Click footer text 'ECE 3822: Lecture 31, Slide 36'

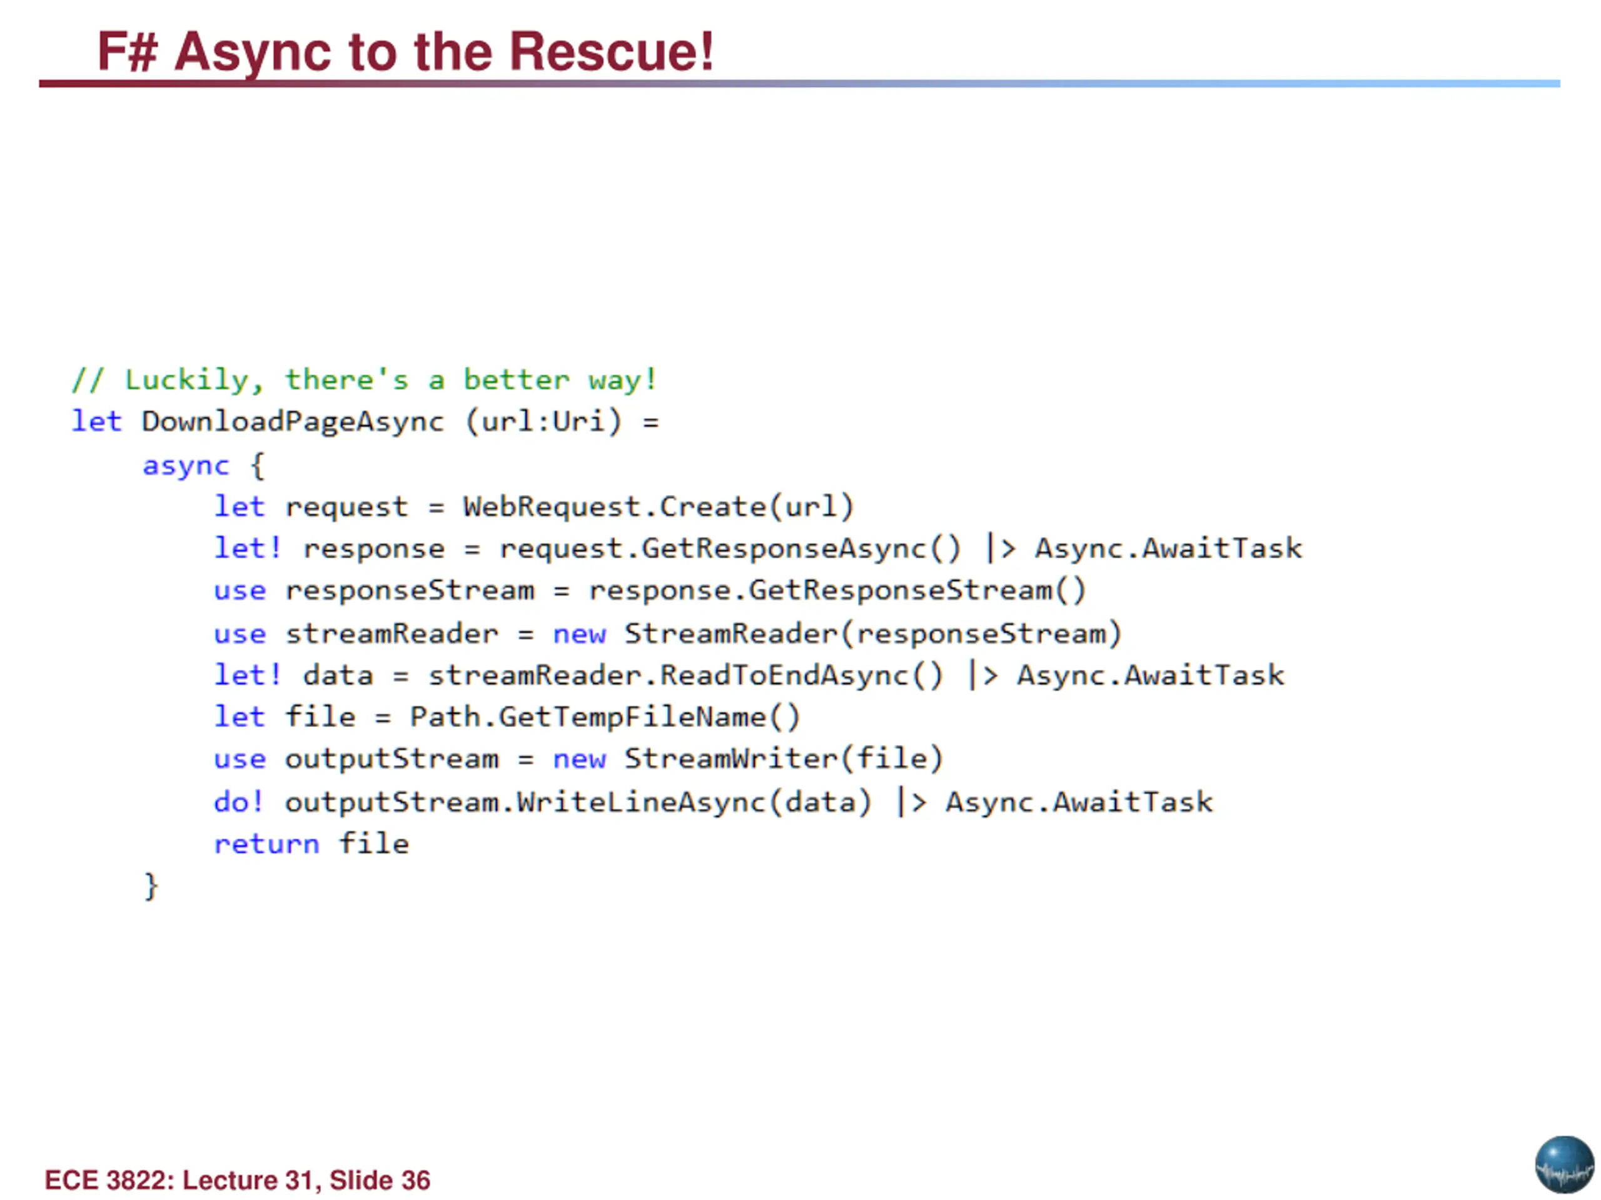pyautogui.click(x=238, y=1181)
